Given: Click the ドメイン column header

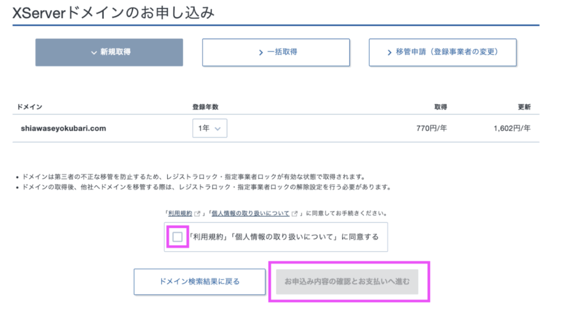Looking at the screenshot, I should 30,107.
